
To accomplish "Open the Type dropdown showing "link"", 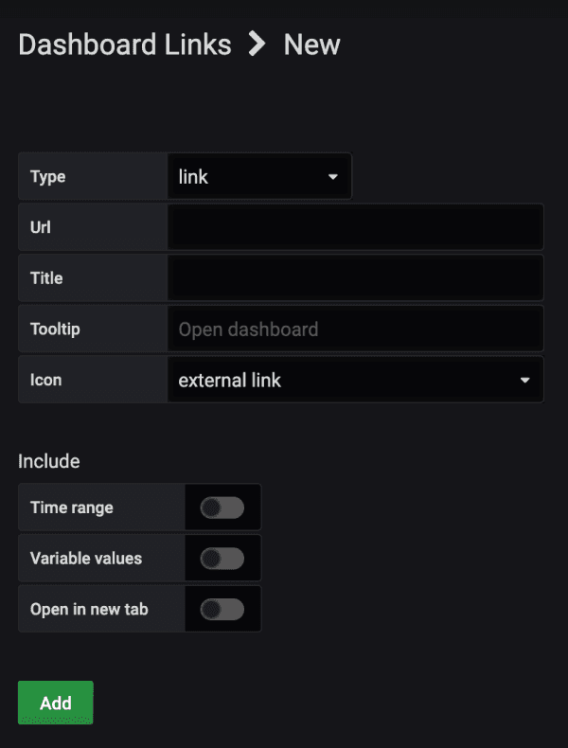I will 258,177.
